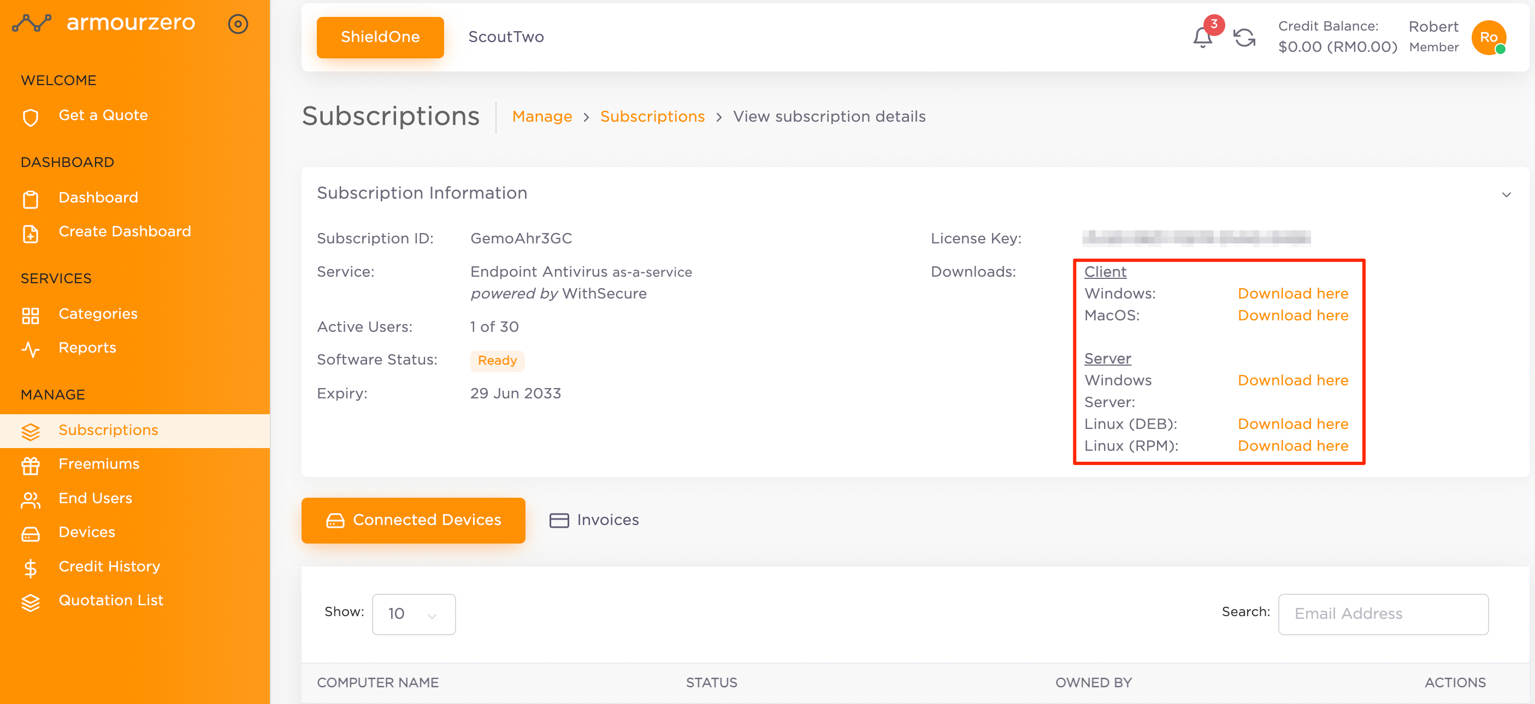This screenshot has height=704, width=1535.
Task: Switch to the ShieldOne tab
Action: (x=380, y=37)
